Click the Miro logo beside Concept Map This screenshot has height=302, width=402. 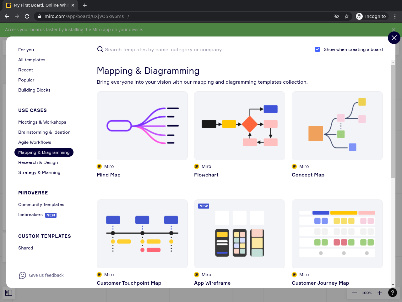pos(294,166)
